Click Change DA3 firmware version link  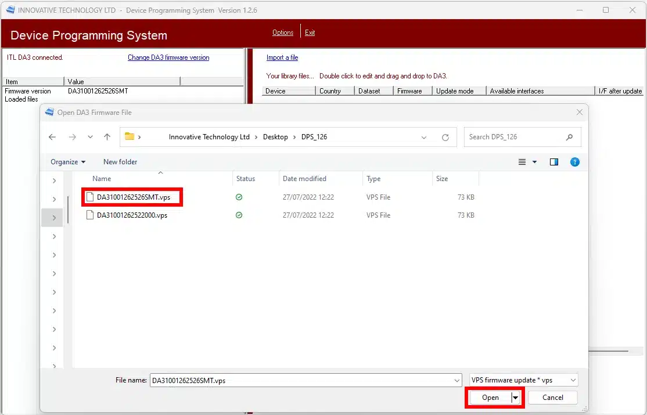[168, 57]
